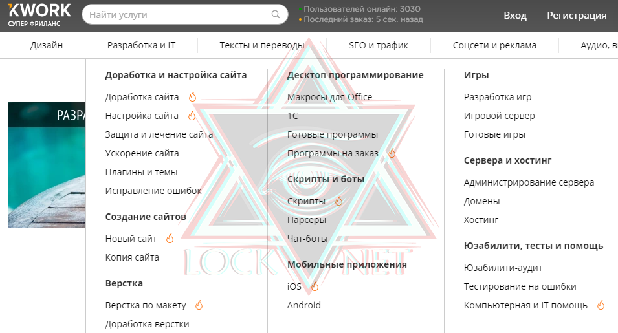Choose the 1С subcategory
Viewport: 618px width, 333px height.
pos(292,116)
